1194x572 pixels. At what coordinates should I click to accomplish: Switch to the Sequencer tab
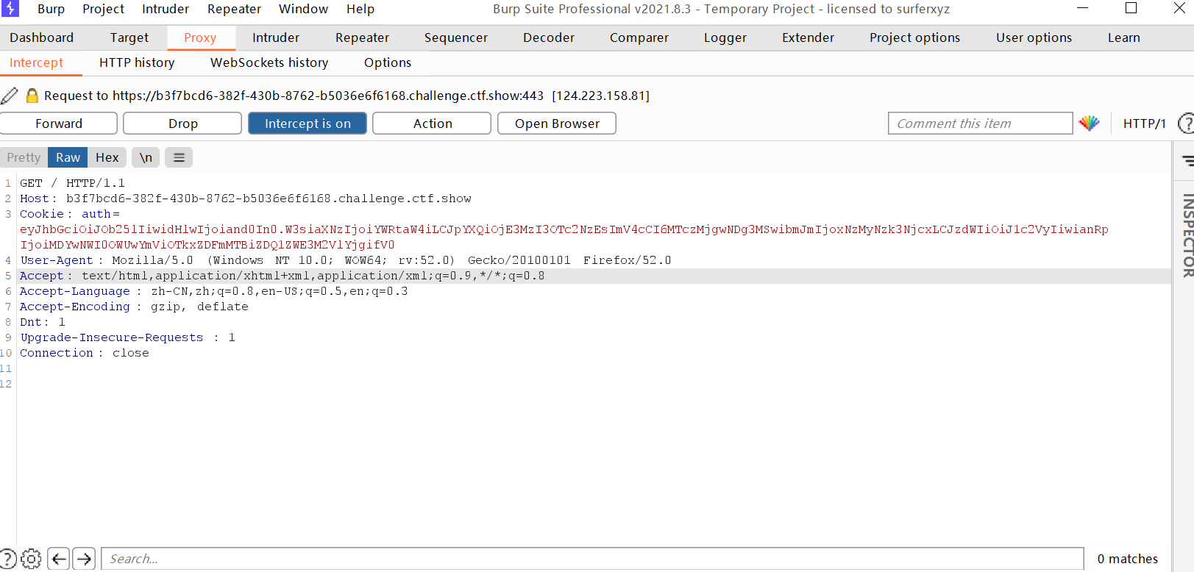coord(456,37)
